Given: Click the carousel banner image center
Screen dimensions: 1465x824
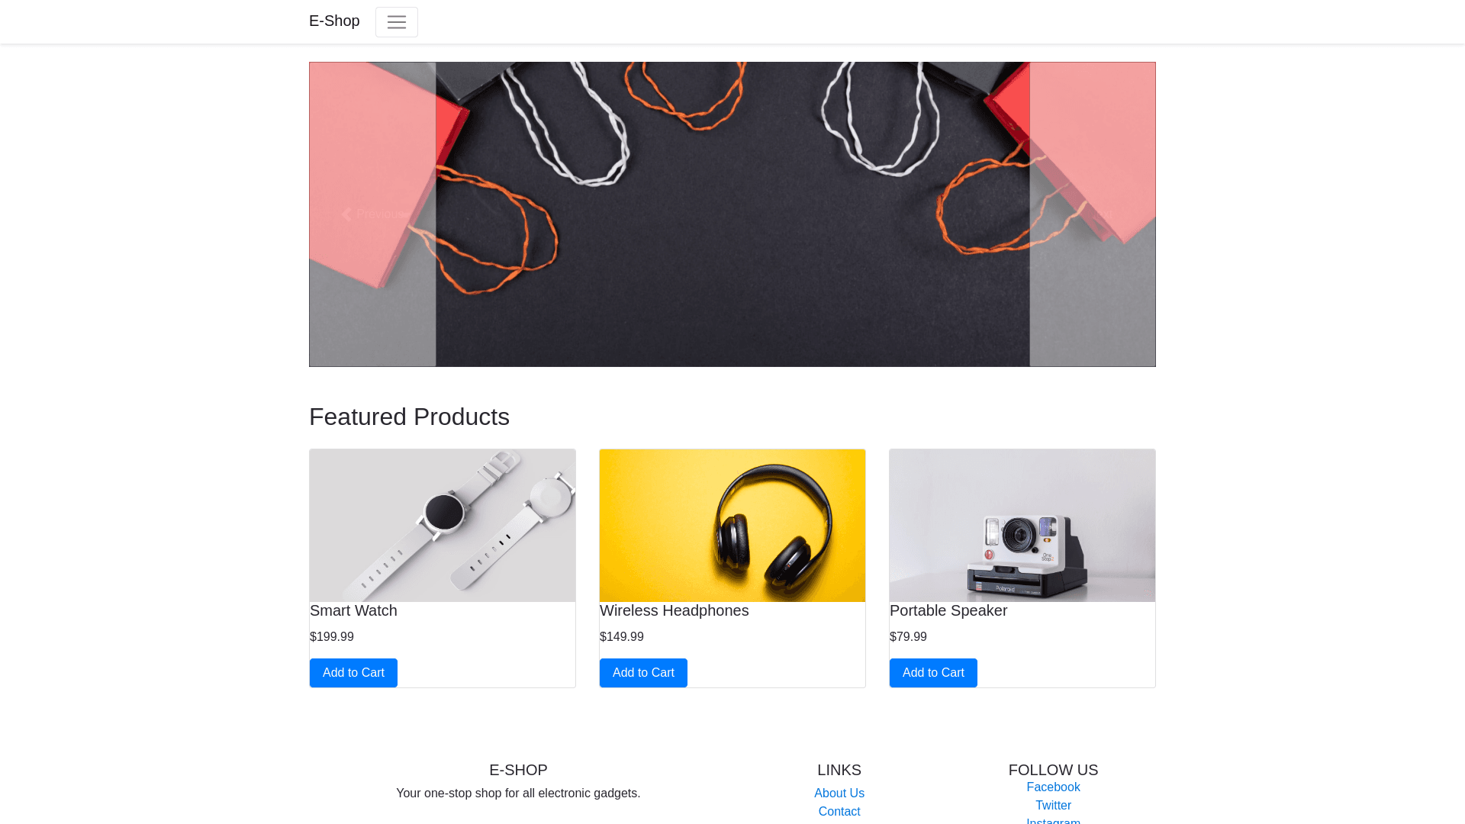Looking at the screenshot, I should (732, 214).
